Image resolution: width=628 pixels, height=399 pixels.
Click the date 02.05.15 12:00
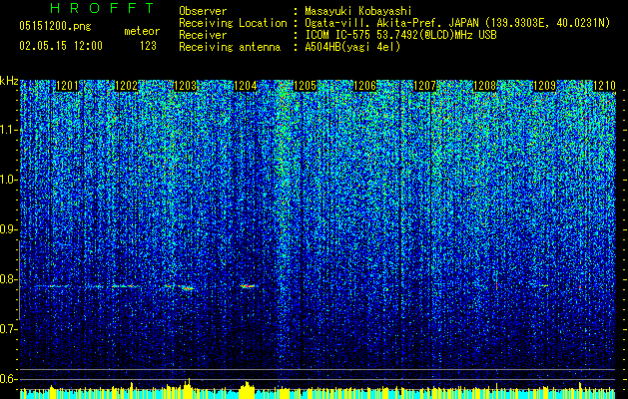pyautogui.click(x=61, y=46)
